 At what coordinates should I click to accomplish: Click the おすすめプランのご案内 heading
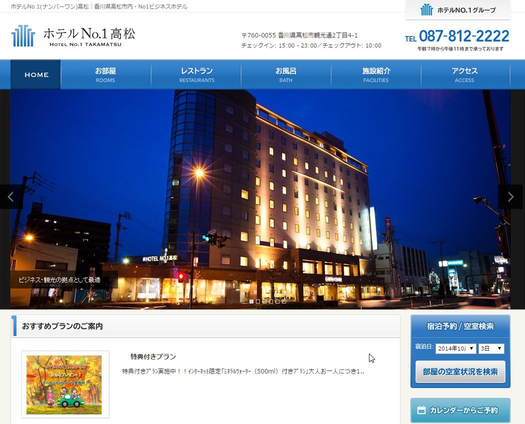pyautogui.click(x=62, y=326)
